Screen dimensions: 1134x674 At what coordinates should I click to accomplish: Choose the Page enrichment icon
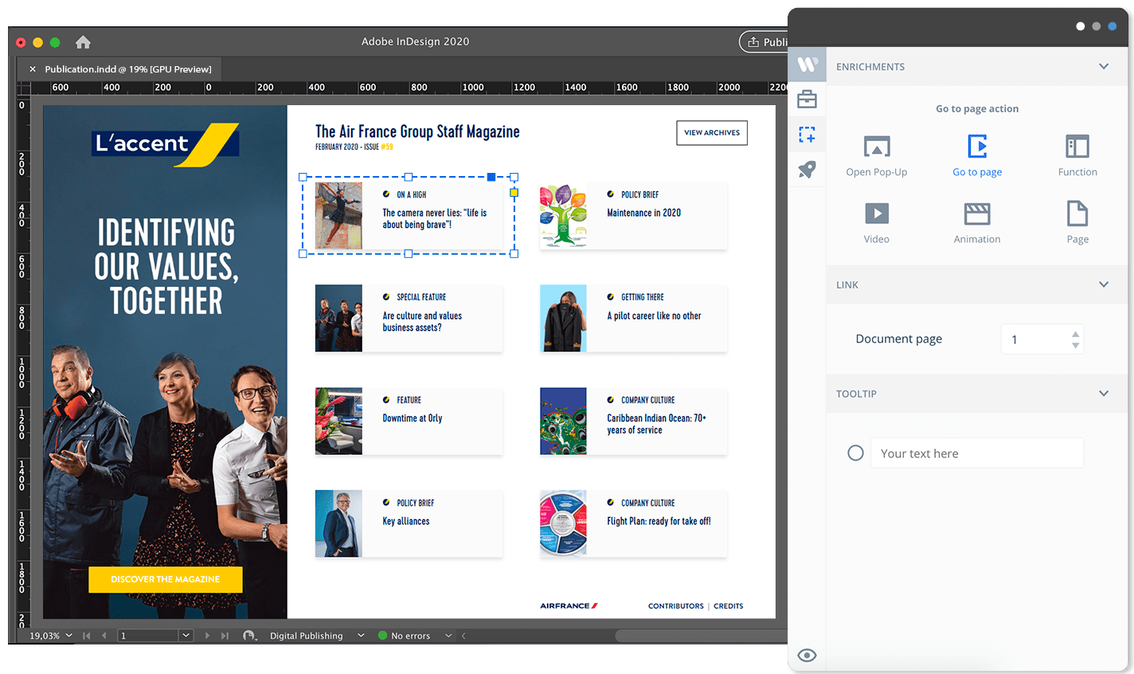(x=1077, y=214)
